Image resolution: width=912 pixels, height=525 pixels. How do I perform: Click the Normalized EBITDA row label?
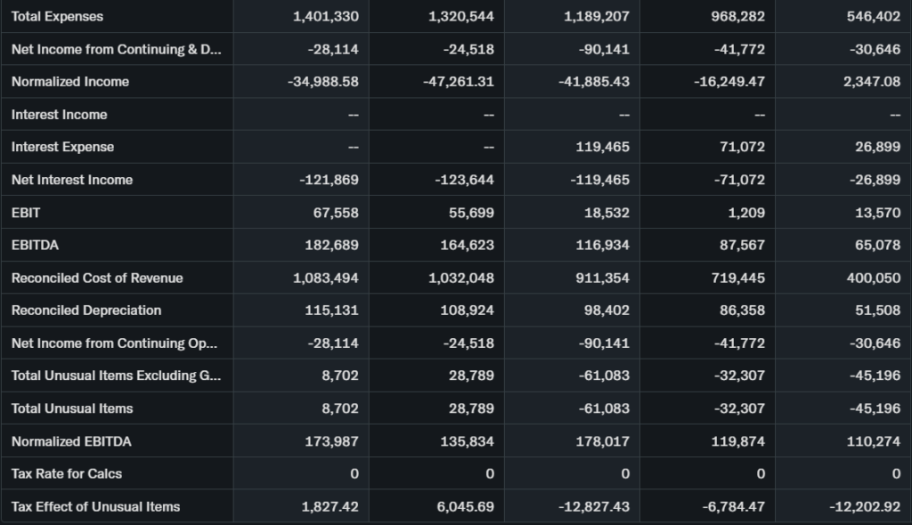point(71,441)
